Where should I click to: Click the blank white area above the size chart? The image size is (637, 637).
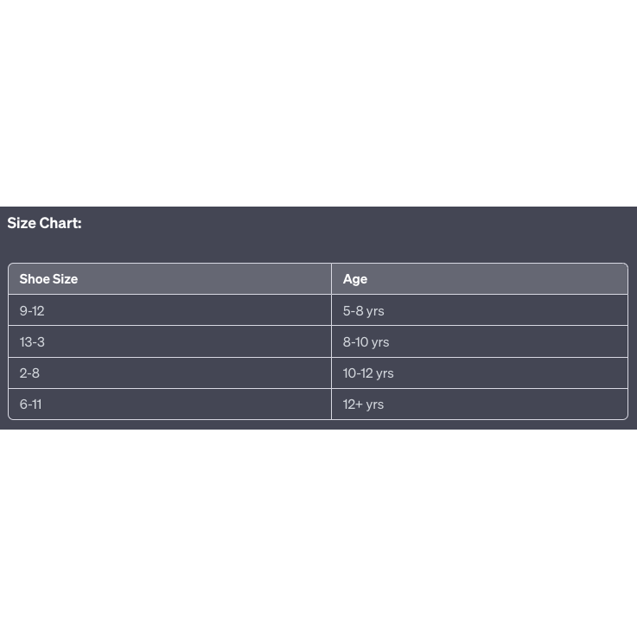pyautogui.click(x=318, y=104)
